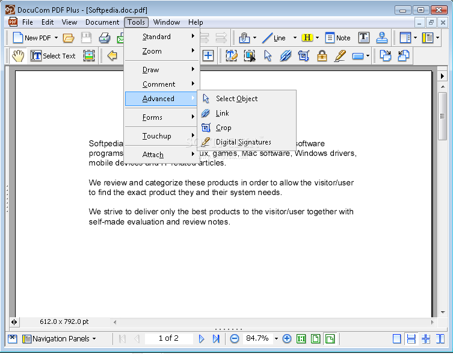Open the Line tool dropdown arrow
453x354 pixels.
click(x=295, y=38)
